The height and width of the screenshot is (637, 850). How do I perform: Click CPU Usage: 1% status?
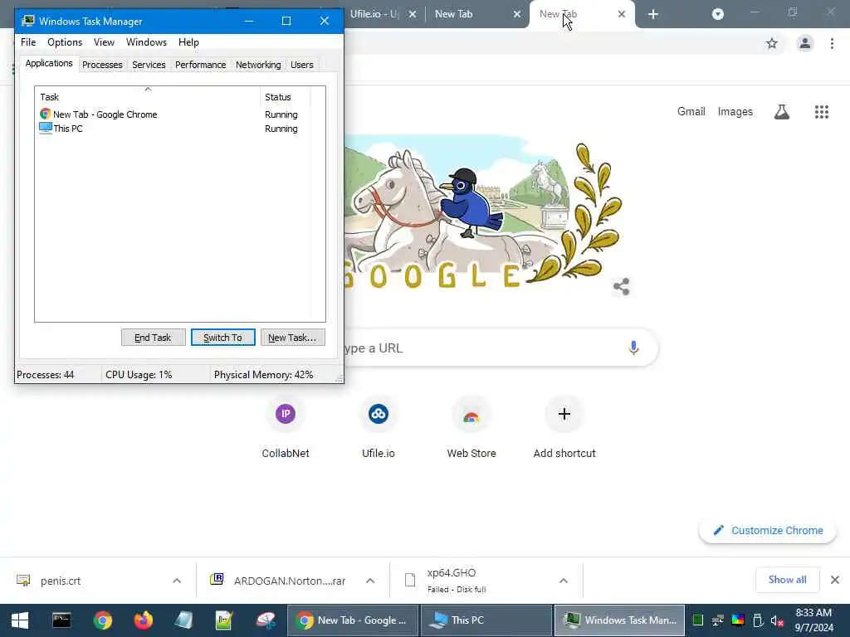[x=139, y=375]
